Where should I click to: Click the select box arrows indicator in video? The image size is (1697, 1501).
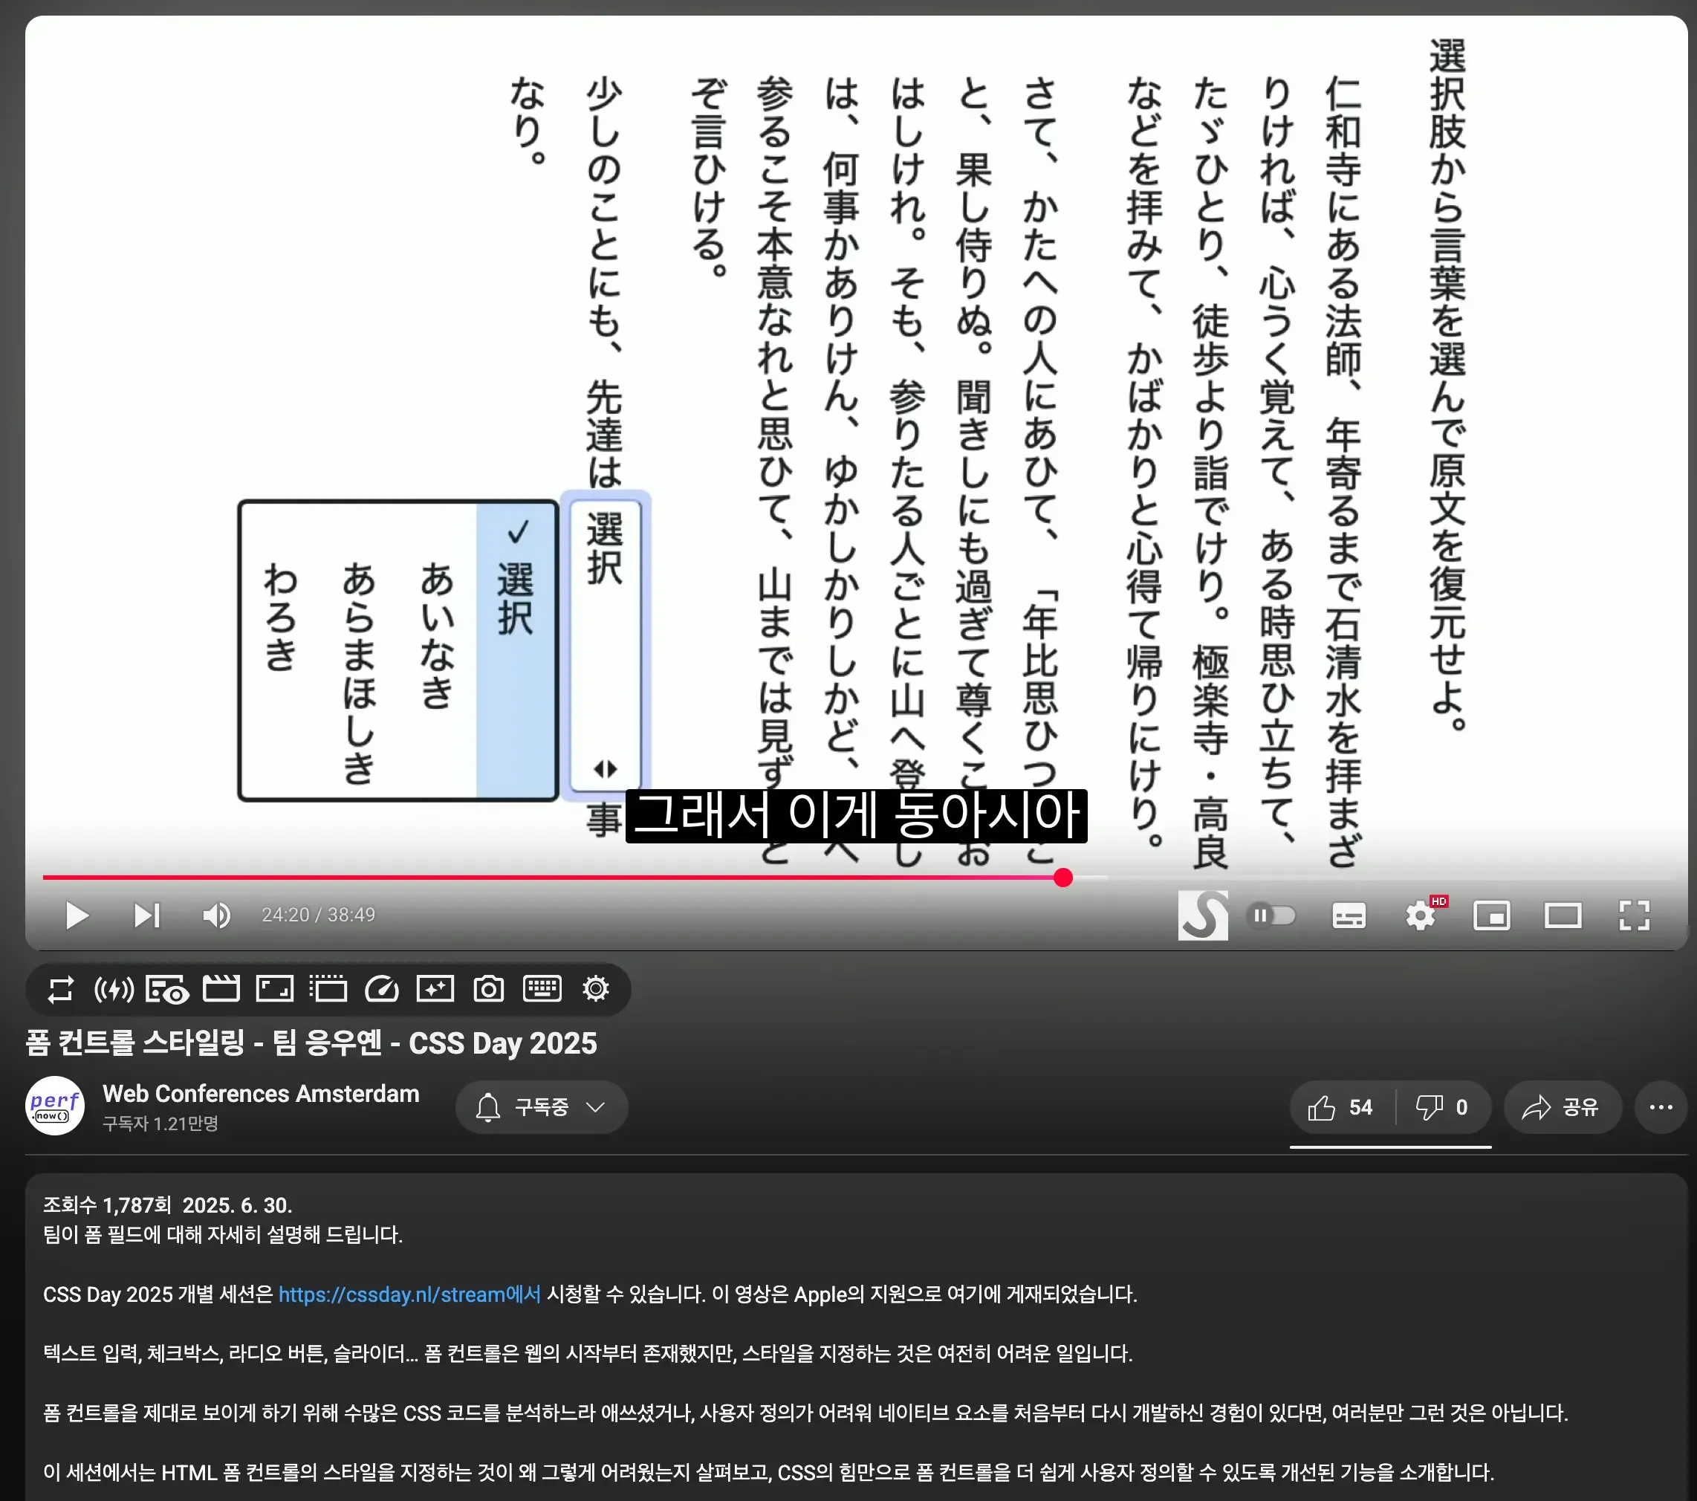[606, 769]
